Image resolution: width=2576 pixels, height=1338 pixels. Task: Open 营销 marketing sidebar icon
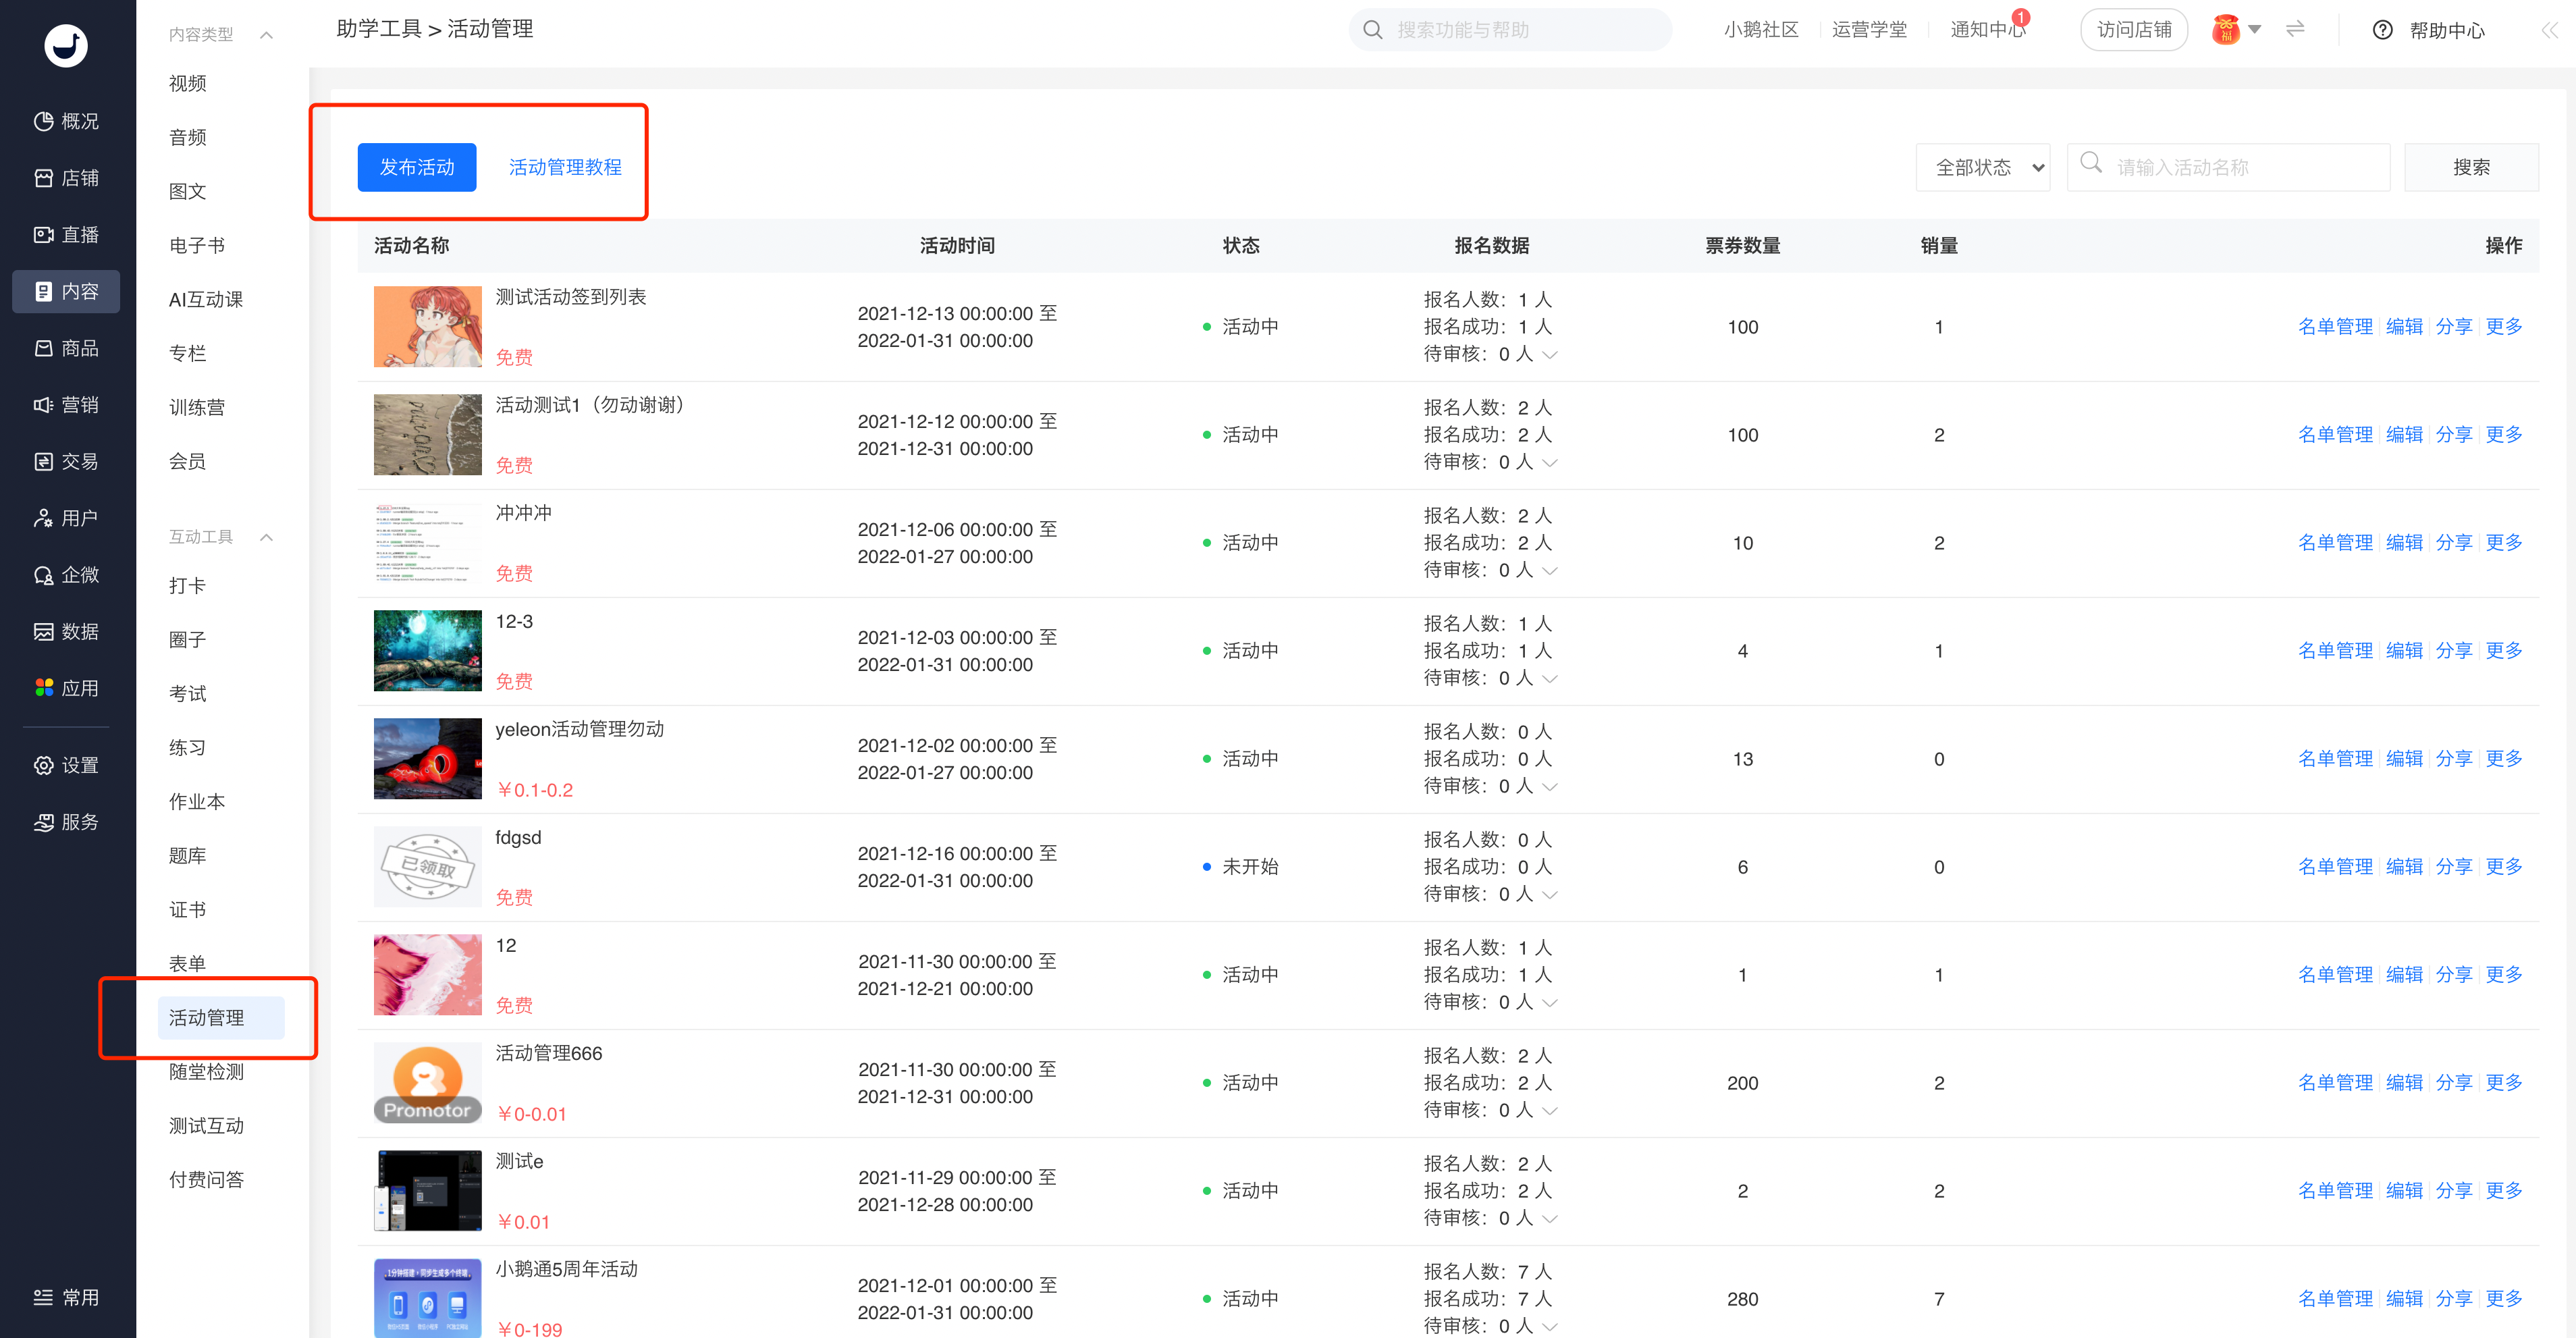click(x=43, y=405)
